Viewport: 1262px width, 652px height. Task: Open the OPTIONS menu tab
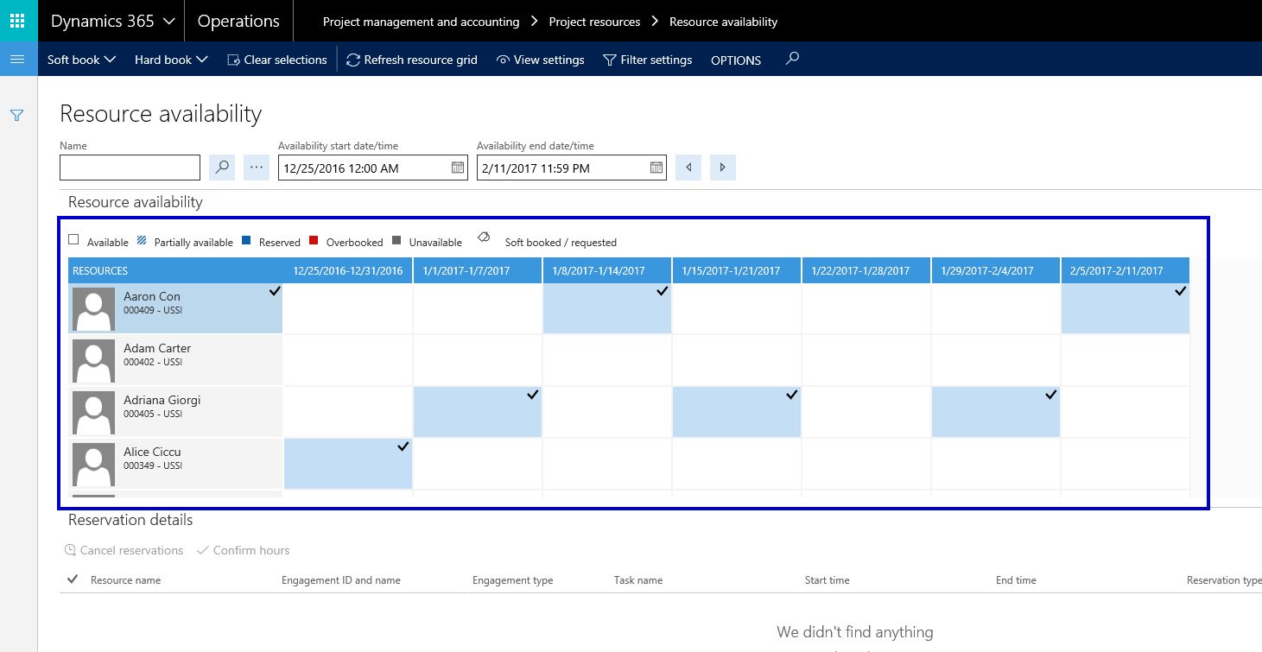click(x=736, y=60)
